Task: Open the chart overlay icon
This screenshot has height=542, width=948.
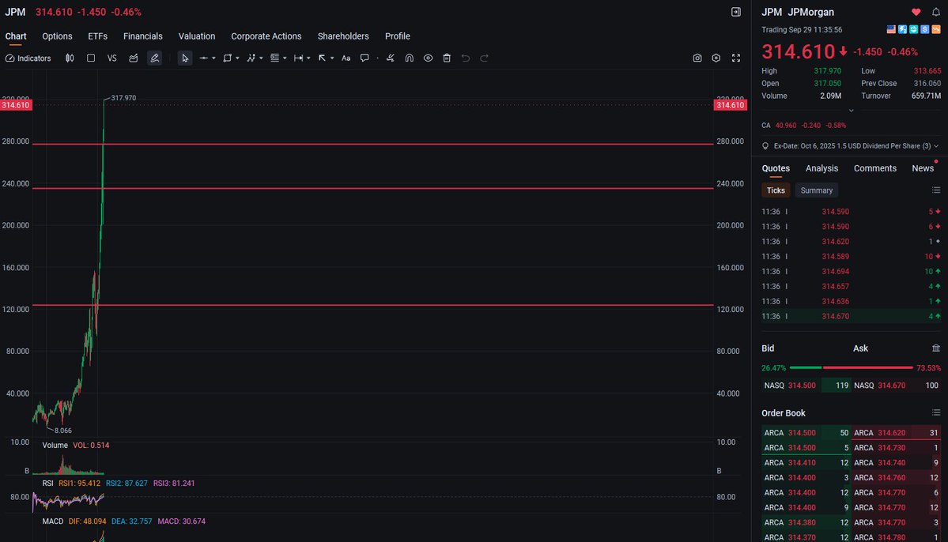Action: coord(133,58)
